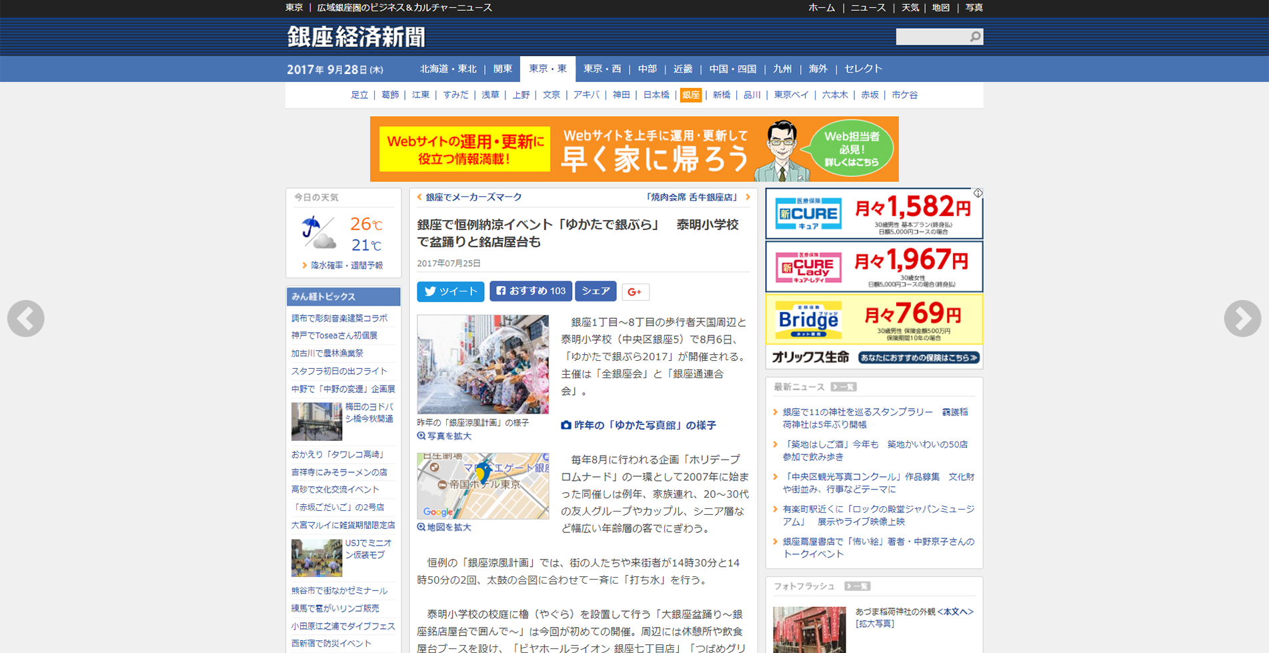
Task: Open 拡大写真 link in photo flash
Action: click(x=875, y=624)
